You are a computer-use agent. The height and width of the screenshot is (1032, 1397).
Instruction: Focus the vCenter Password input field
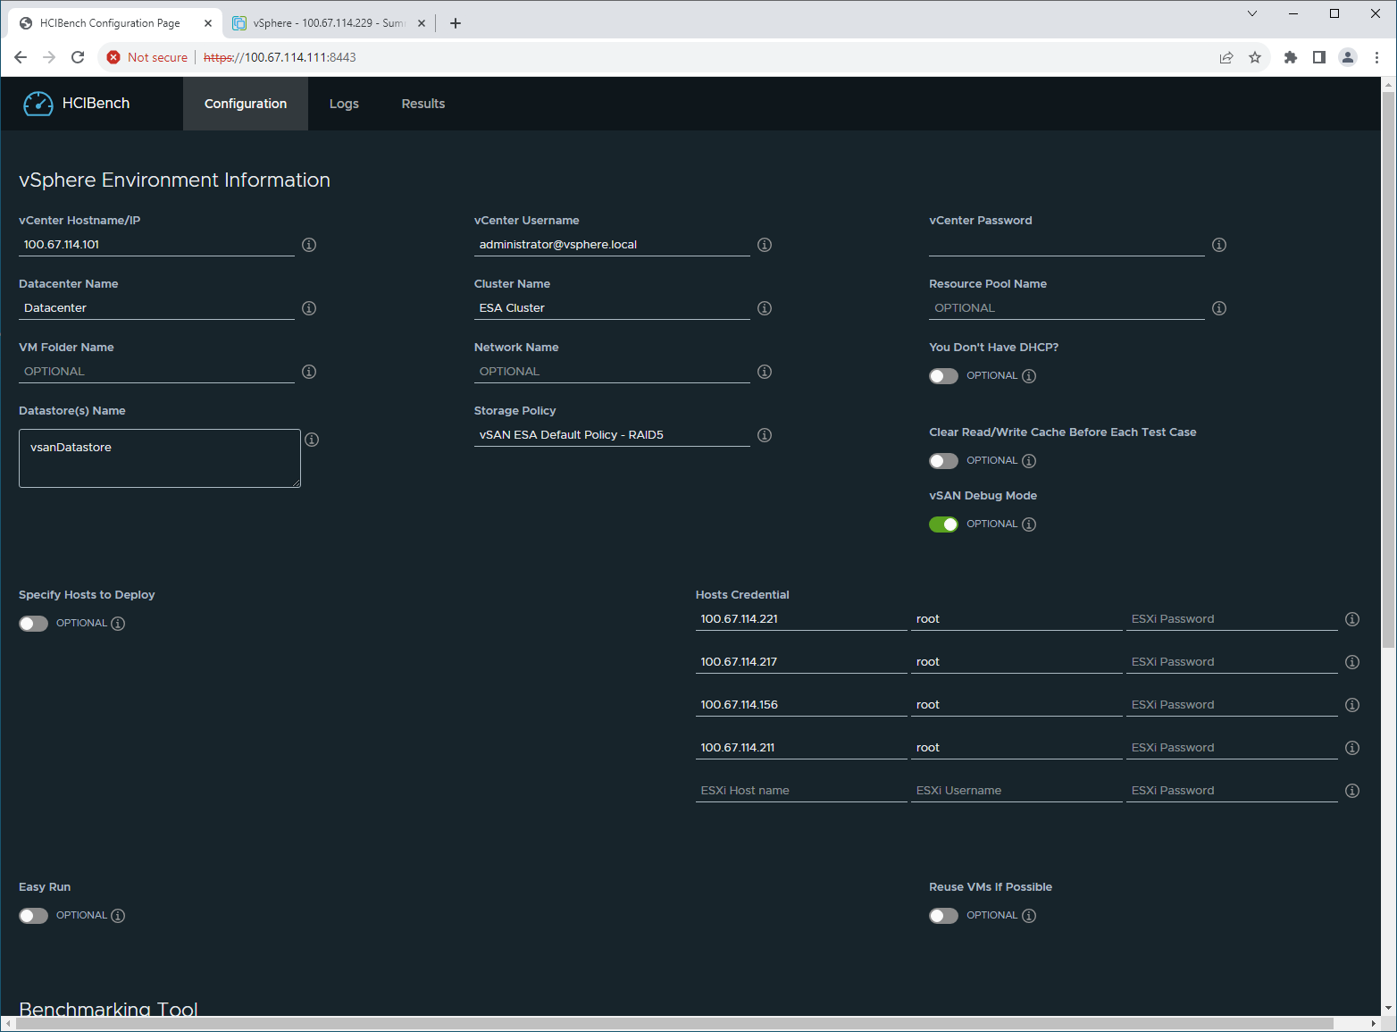click(1067, 245)
